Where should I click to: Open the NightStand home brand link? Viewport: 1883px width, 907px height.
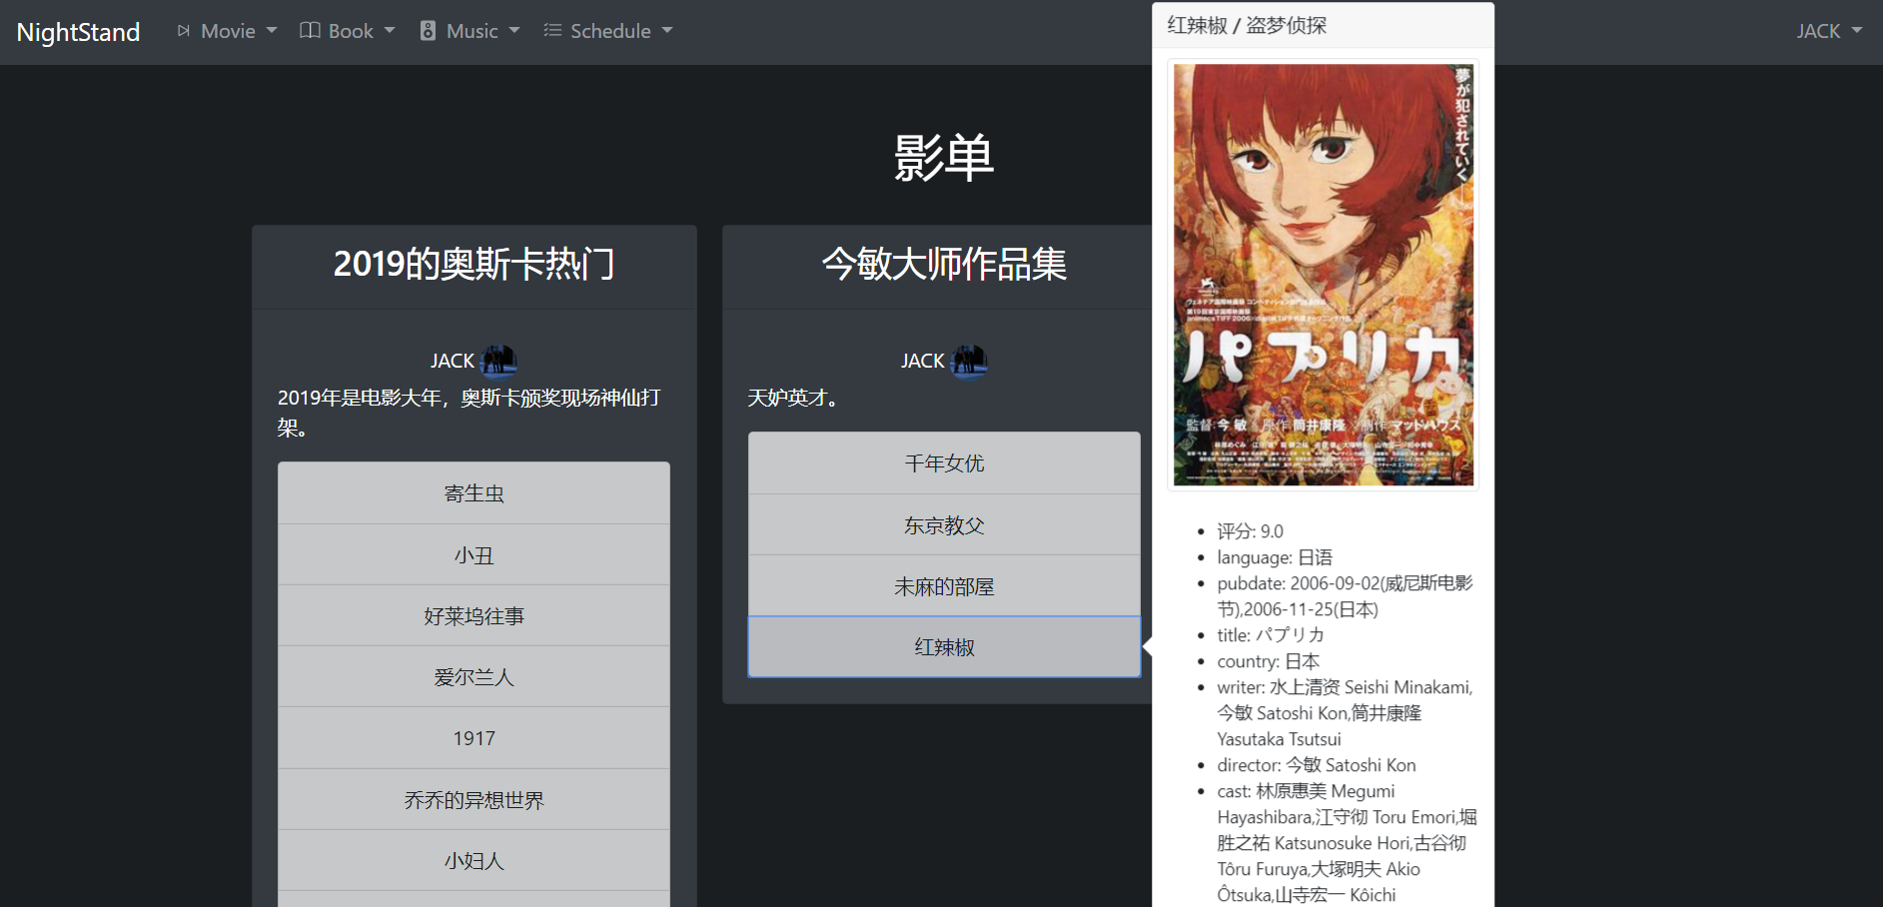[78, 32]
